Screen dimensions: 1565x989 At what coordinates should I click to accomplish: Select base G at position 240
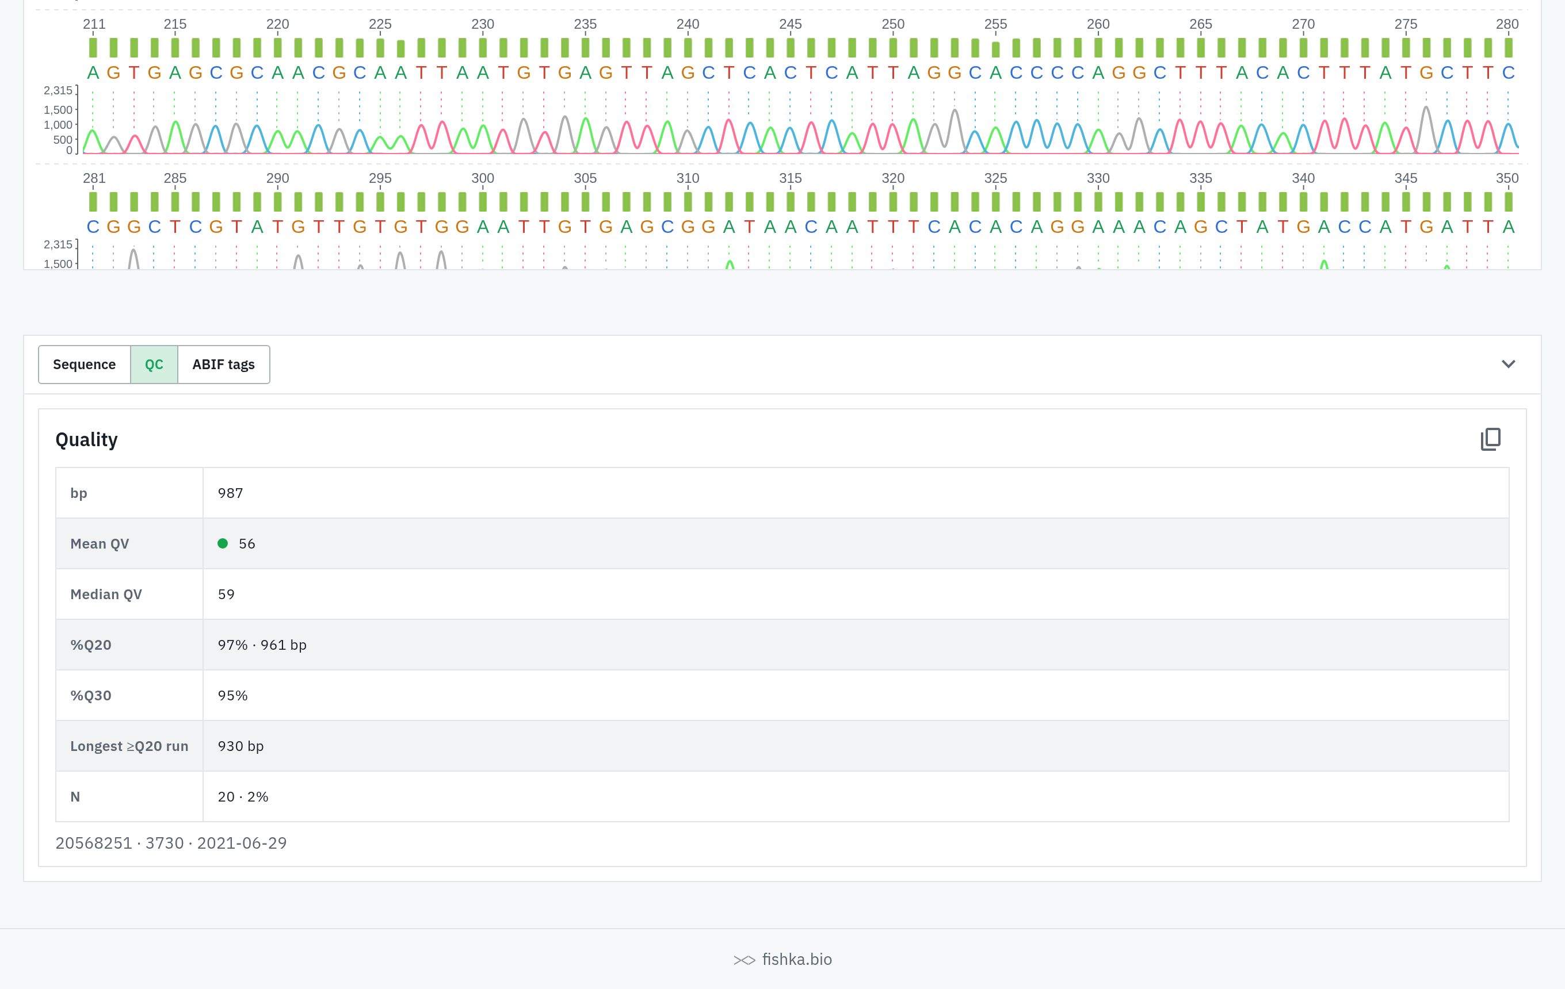tap(688, 72)
